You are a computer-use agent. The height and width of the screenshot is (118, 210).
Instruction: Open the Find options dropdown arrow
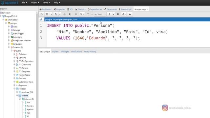60,14
